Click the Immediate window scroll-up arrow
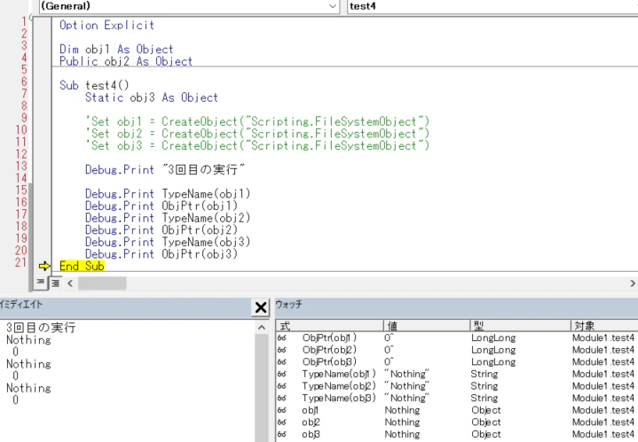 pyautogui.click(x=262, y=328)
